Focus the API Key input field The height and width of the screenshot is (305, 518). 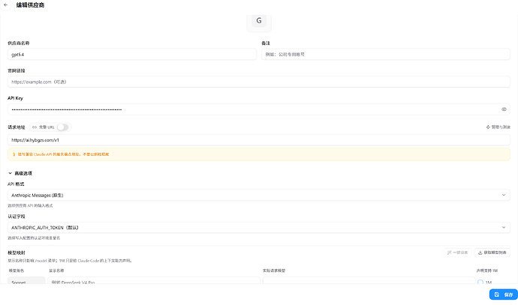coord(259,109)
